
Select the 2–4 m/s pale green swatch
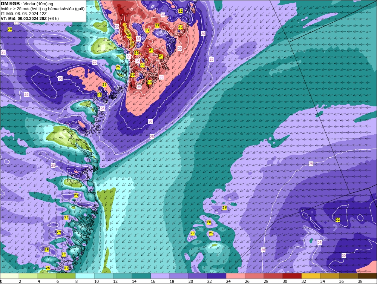pos(28,276)
